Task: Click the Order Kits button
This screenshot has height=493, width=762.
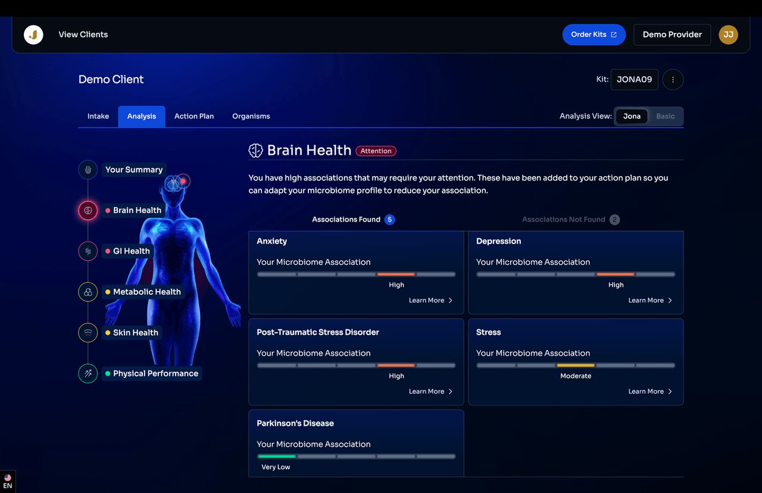Action: tap(594, 35)
